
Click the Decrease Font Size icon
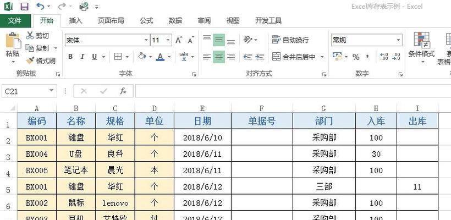point(191,40)
